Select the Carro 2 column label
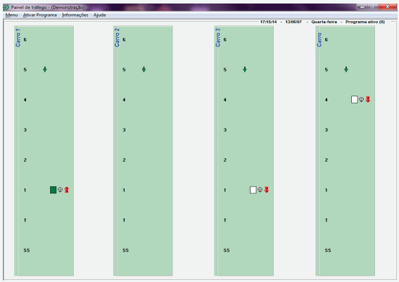Viewport: 399px width, 282px height. point(117,38)
